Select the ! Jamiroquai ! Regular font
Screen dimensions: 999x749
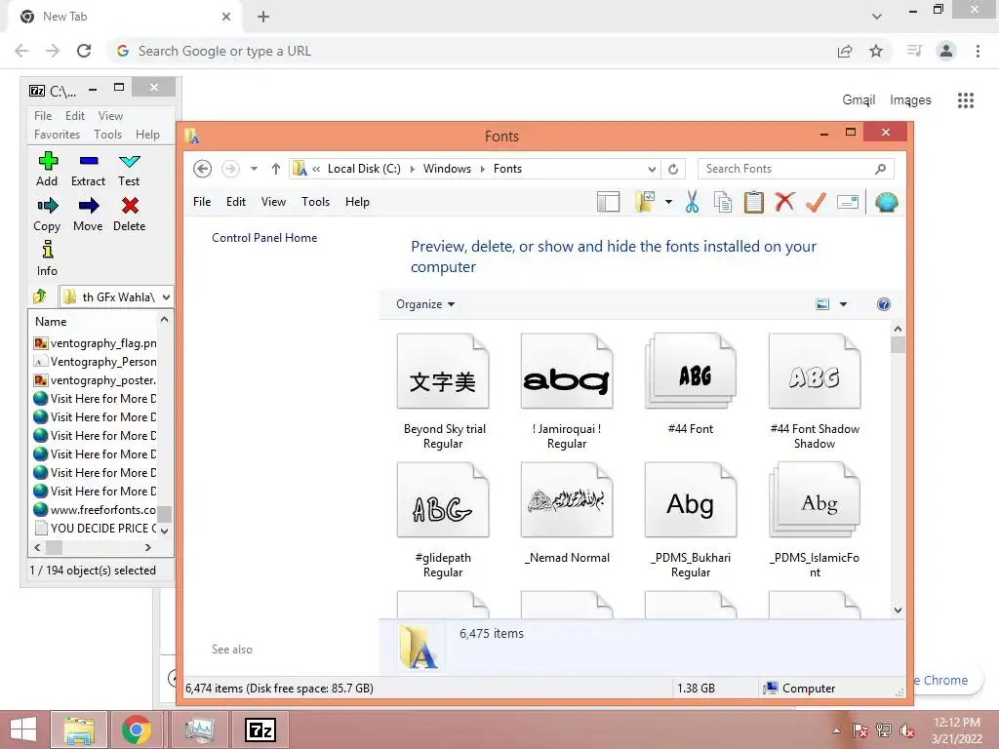click(x=567, y=392)
